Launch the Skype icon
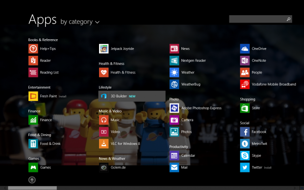Screen dimensions: 304x190 point(245,156)
